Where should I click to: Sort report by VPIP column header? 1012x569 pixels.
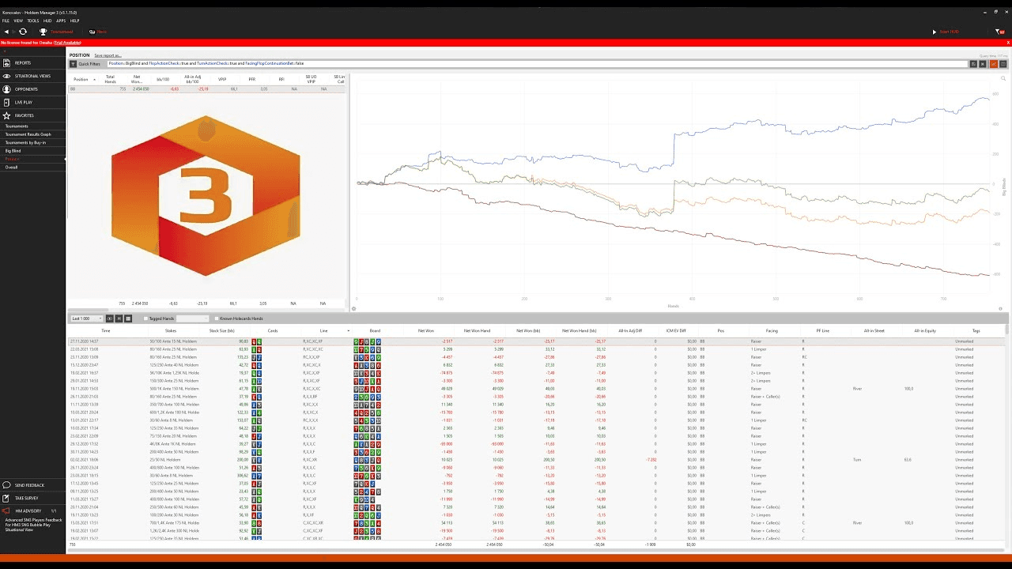pyautogui.click(x=222, y=80)
